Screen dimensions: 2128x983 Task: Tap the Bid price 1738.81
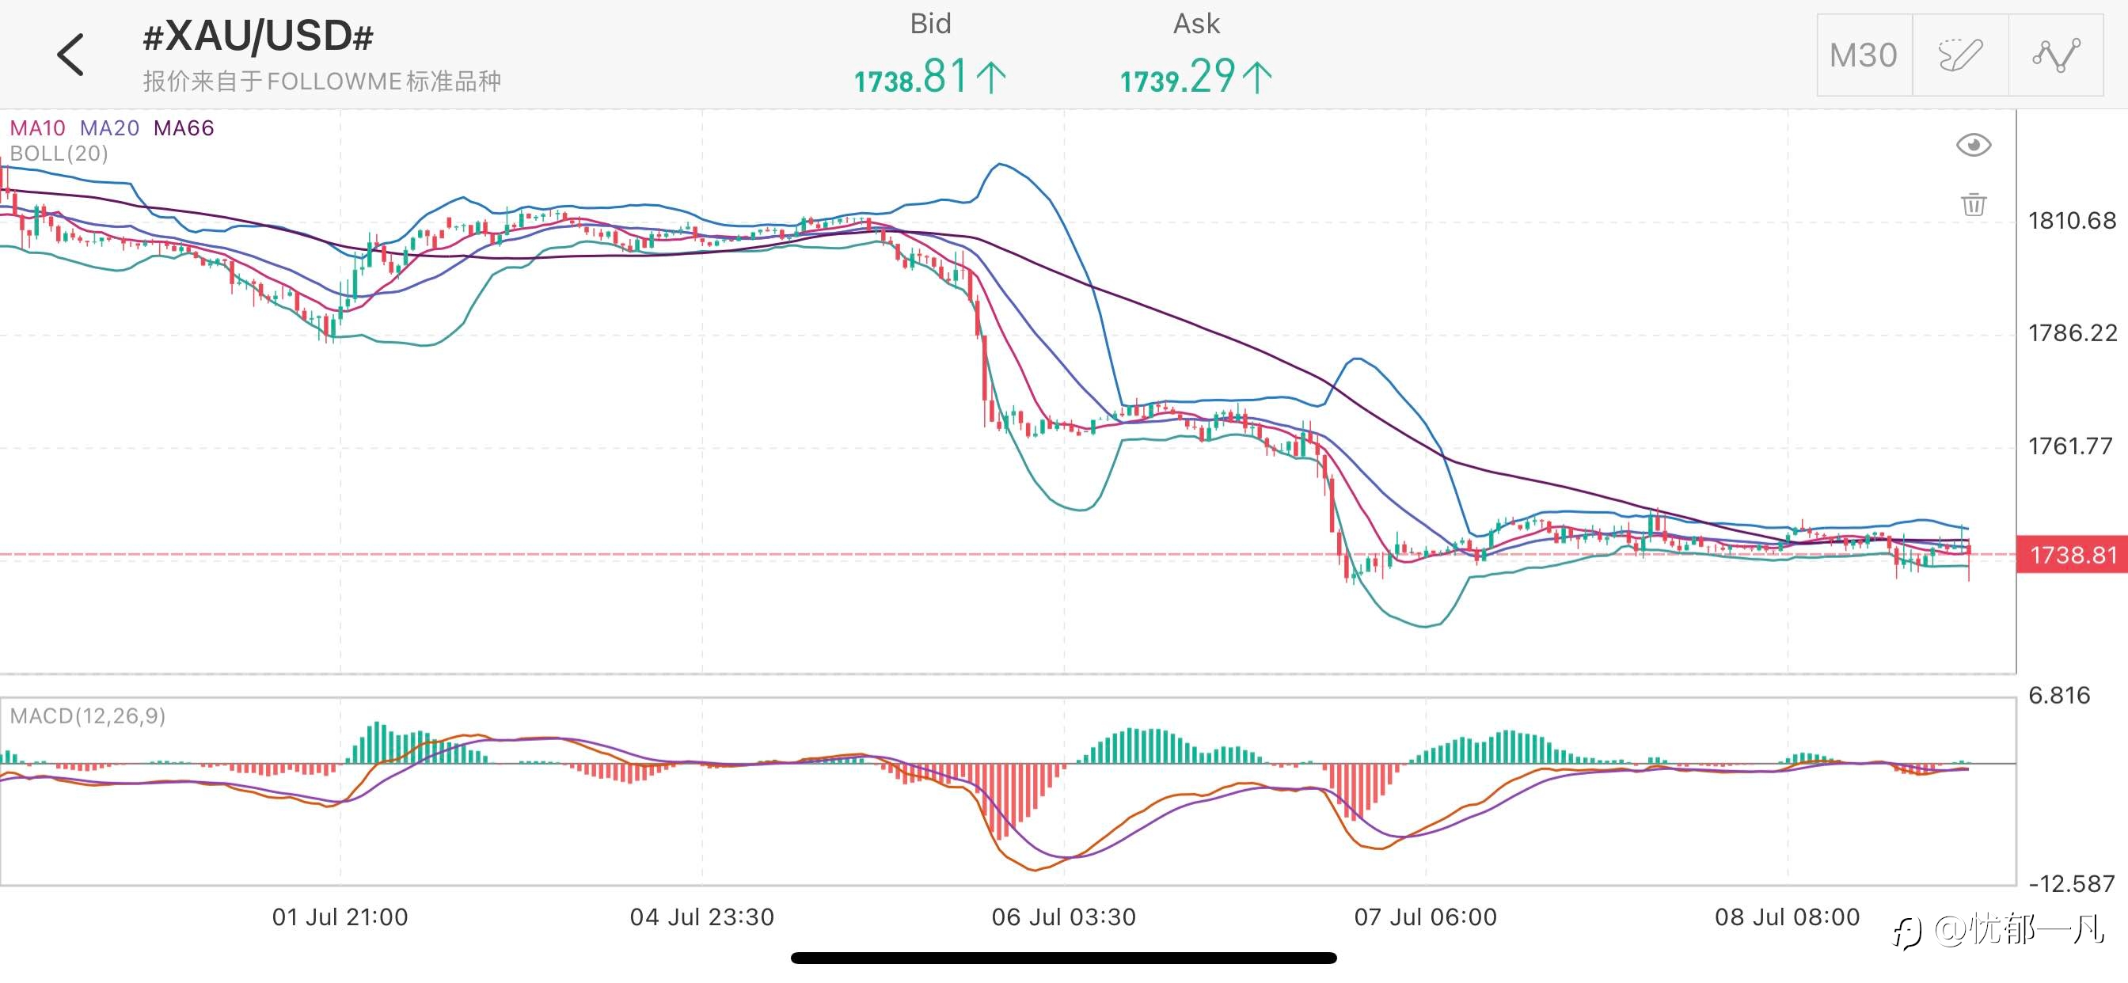[x=930, y=76]
